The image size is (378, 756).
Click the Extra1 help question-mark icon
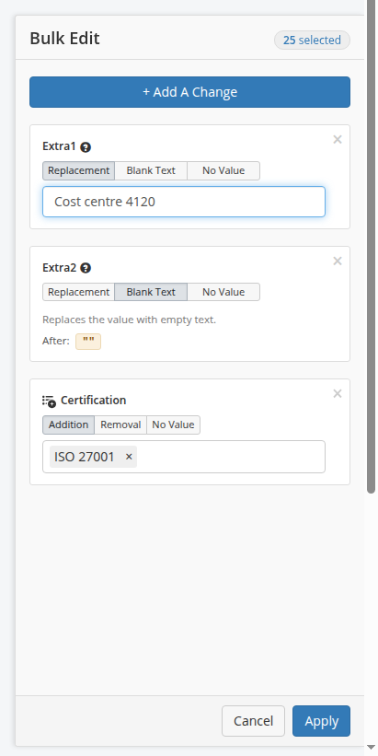click(x=86, y=147)
